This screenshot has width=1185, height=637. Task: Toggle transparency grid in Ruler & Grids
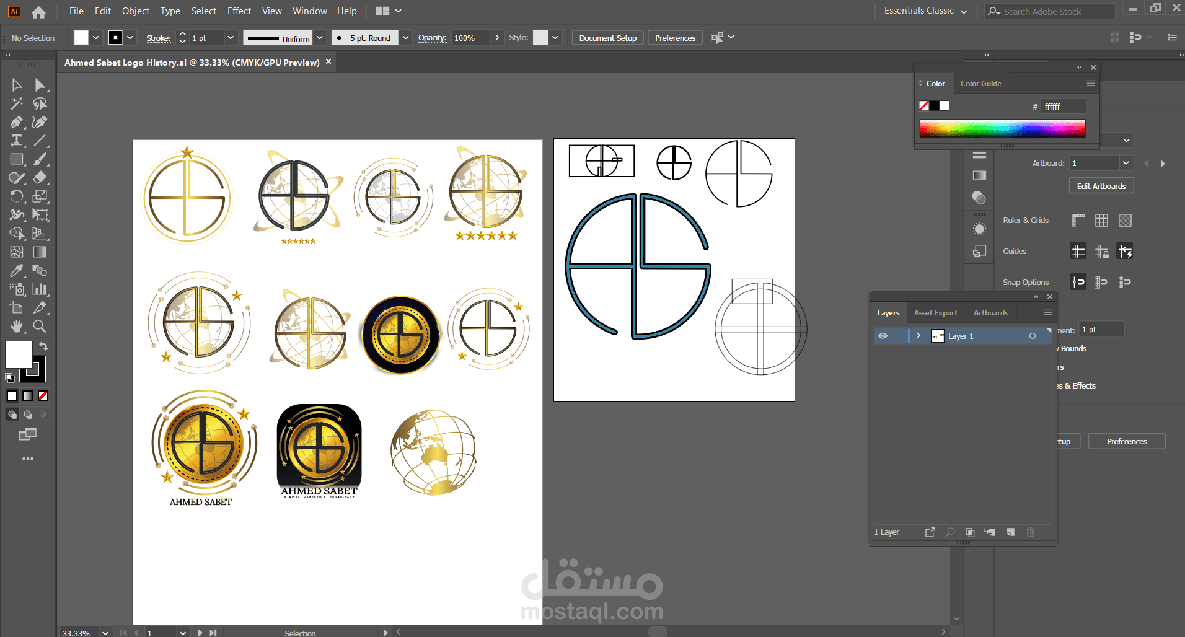coord(1126,221)
